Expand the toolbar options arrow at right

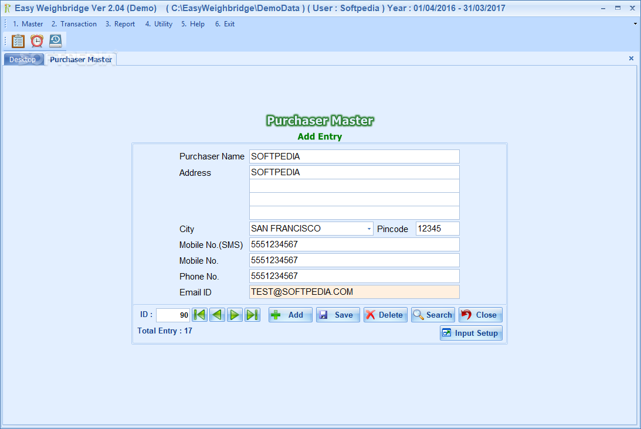[635, 23]
